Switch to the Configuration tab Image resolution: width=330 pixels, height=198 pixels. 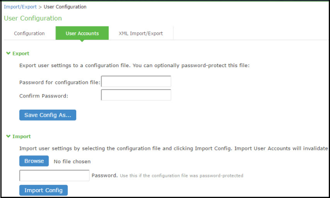(29, 33)
